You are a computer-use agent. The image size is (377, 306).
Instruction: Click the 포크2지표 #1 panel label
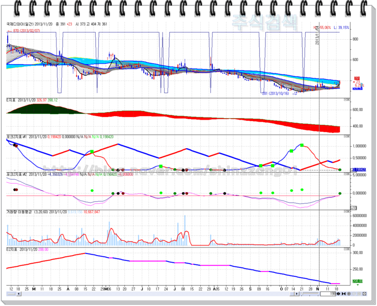16,137
